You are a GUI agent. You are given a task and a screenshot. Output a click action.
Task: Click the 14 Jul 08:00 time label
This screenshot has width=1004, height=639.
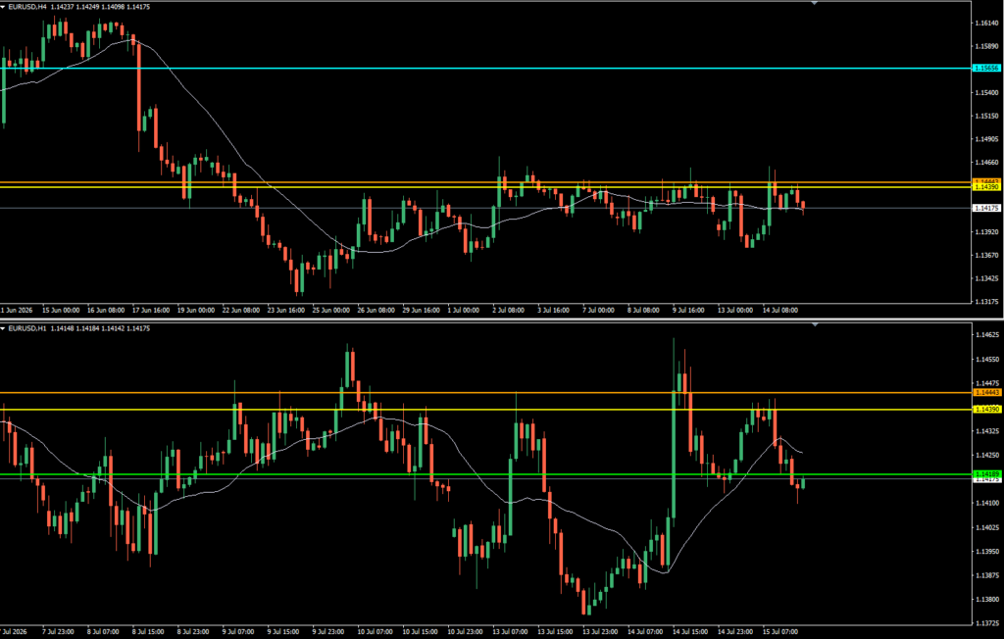780,310
